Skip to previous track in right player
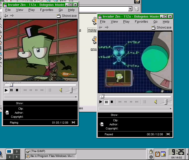Image resolution: width=189 pixels, height=160 pixels. click(x=120, y=102)
